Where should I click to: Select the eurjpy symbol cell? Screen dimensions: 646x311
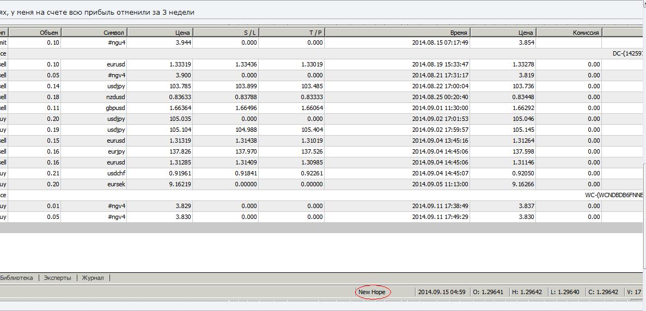click(x=117, y=151)
